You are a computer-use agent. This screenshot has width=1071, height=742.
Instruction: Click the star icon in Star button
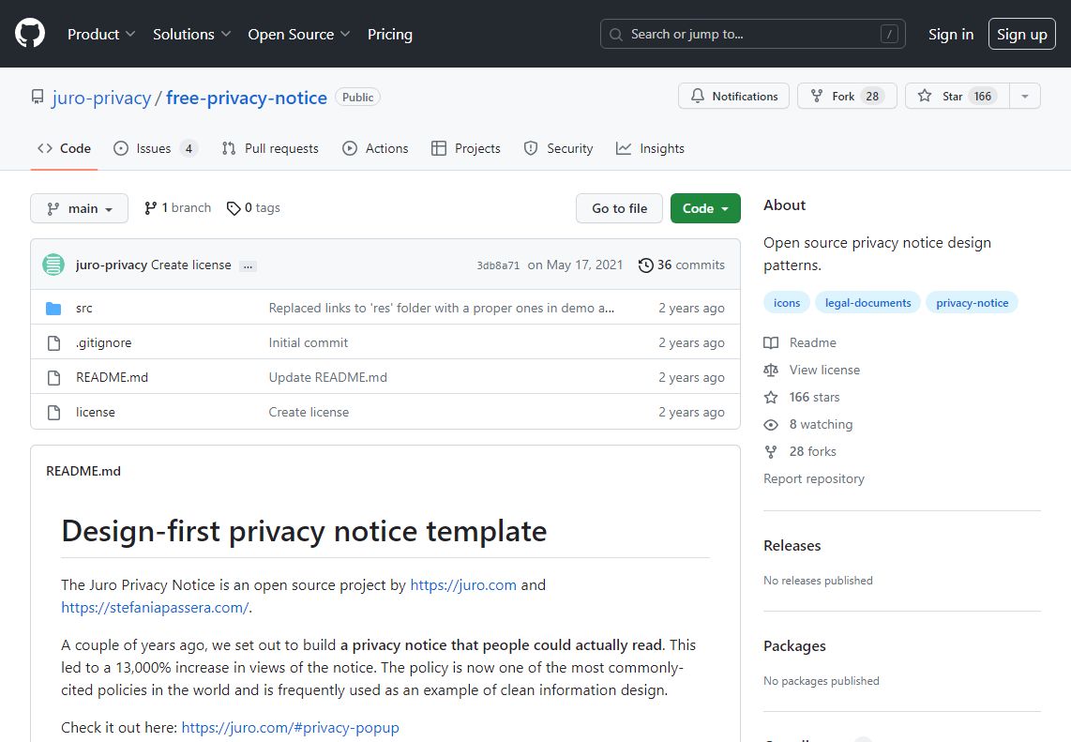pos(924,96)
